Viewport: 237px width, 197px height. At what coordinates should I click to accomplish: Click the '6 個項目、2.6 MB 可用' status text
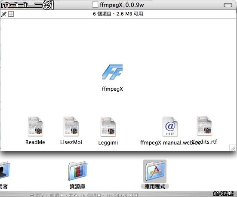point(118,14)
